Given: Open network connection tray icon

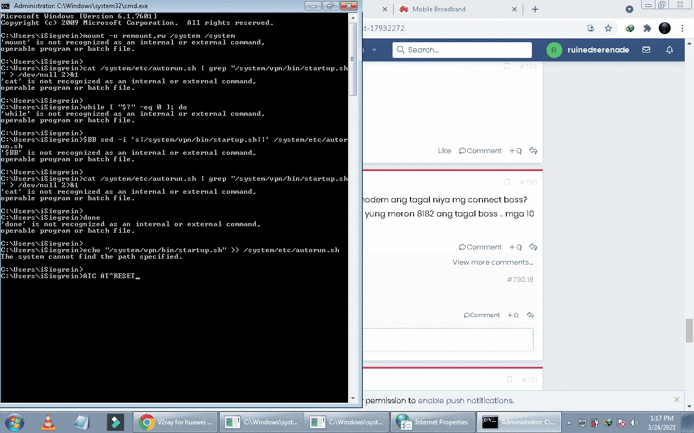Looking at the screenshot, I should 582,422.
